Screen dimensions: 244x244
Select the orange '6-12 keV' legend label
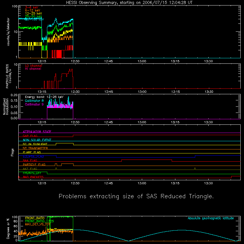[x=33, y=10]
